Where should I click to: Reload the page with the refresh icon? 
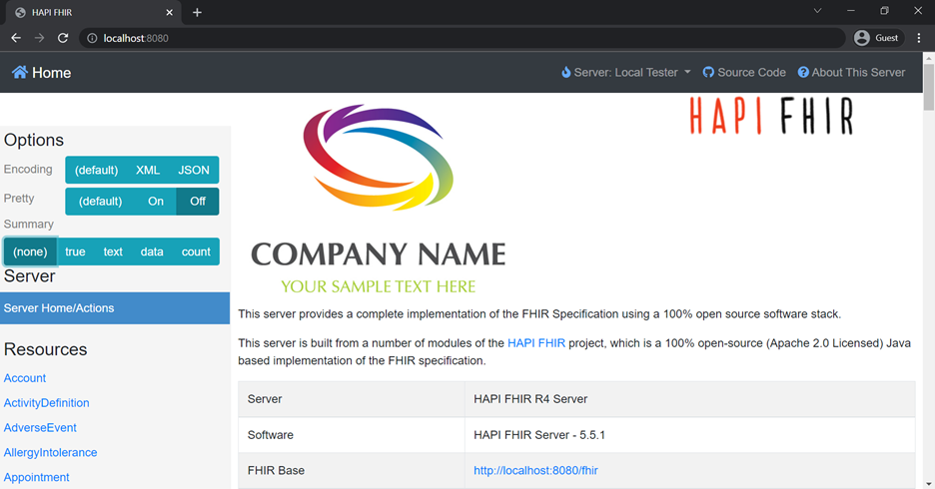click(63, 38)
